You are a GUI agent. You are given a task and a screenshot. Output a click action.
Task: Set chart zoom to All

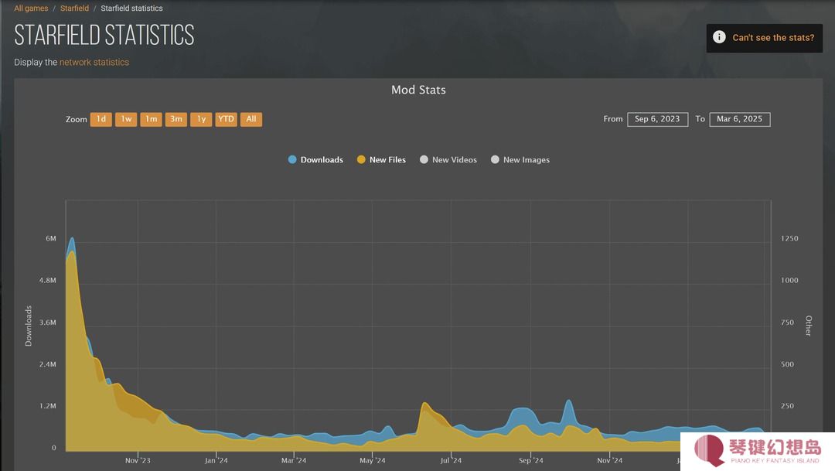(x=251, y=119)
